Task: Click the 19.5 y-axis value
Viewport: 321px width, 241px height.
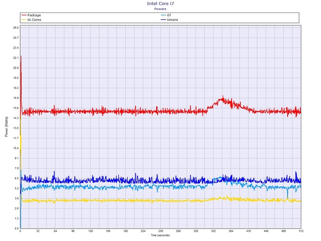Action: [x=16, y=78]
